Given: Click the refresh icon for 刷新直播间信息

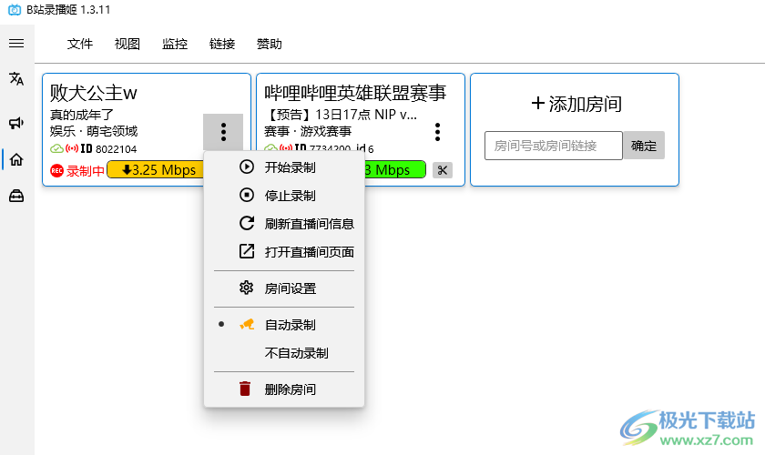Looking at the screenshot, I should click(x=247, y=223).
